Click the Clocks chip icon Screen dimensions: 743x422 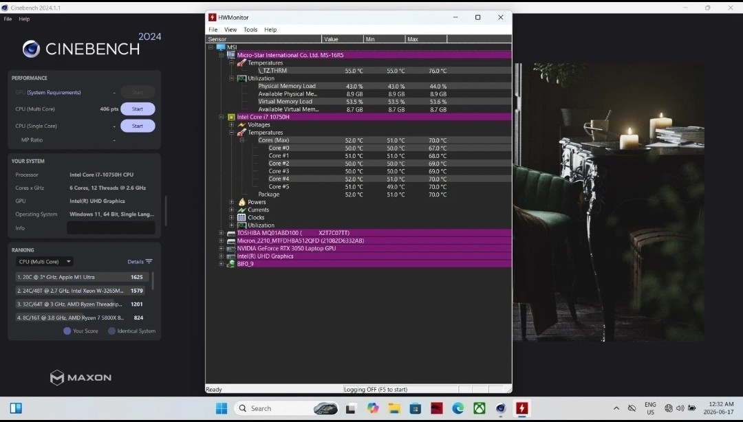pos(241,217)
